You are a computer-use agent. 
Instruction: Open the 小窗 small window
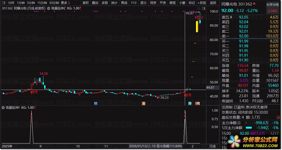pyautogui.click(x=182, y=3)
